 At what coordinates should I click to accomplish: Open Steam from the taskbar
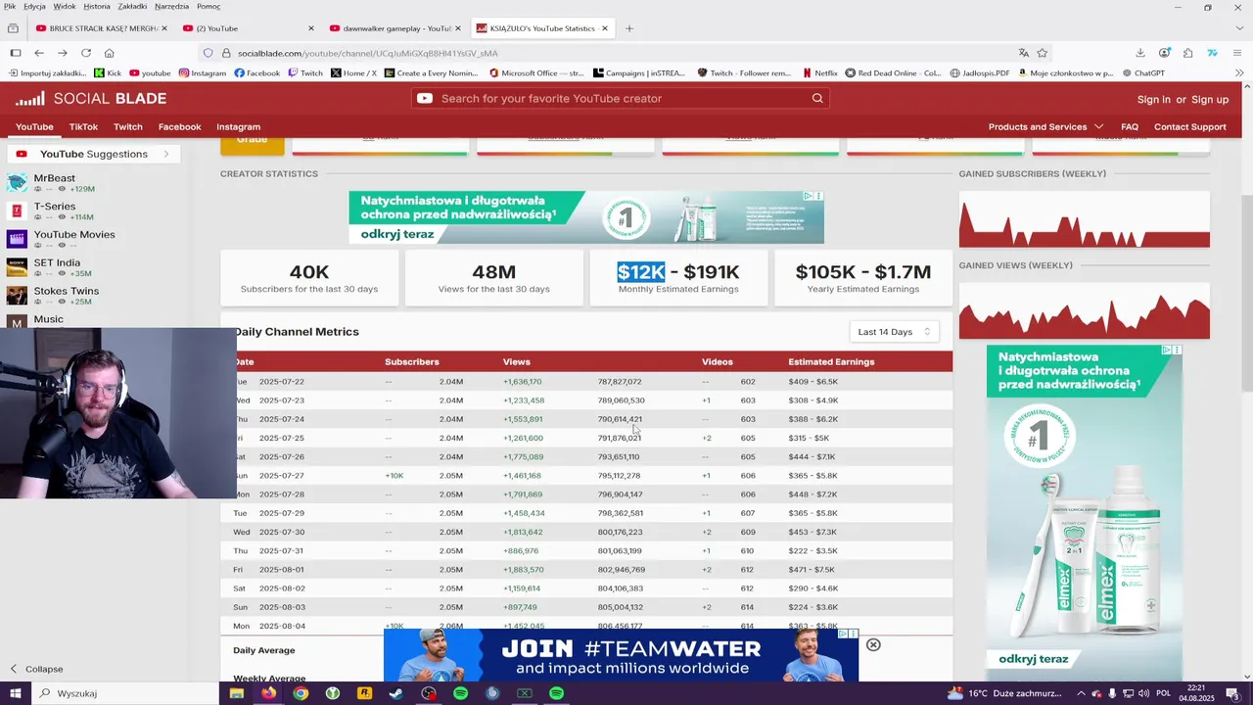pyautogui.click(x=396, y=693)
